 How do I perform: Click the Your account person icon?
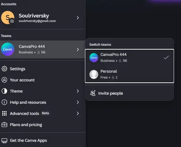pyautogui.click(x=5, y=80)
